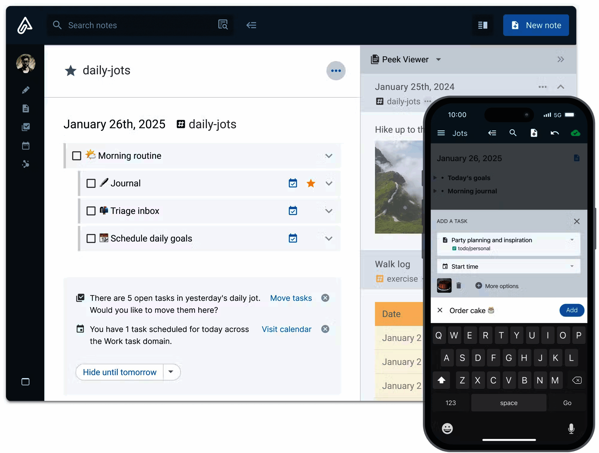Image resolution: width=599 pixels, height=453 pixels.
Task: Check the Morning routine task checkbox
Action: [x=77, y=156]
